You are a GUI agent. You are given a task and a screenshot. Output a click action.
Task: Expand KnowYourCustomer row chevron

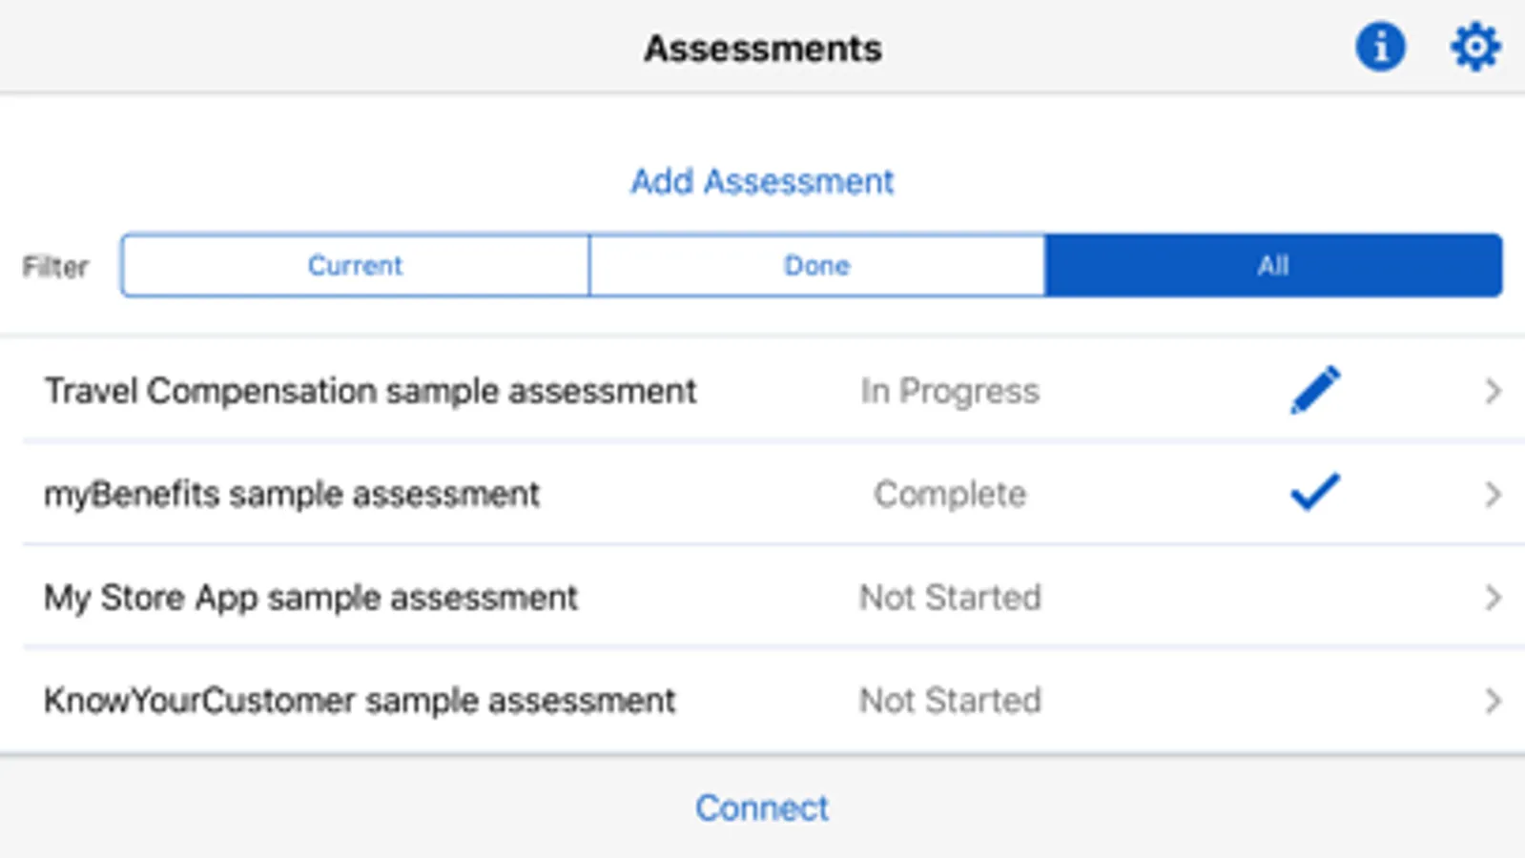1493,701
